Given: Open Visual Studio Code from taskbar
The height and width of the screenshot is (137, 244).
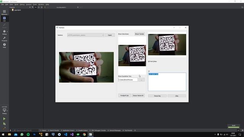Looking at the screenshot, I should click(66, 134).
